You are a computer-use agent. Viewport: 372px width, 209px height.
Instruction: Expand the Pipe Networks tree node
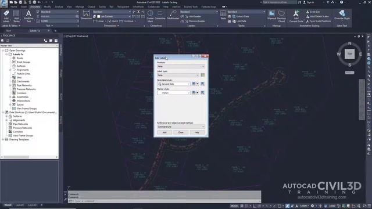coord(10,85)
